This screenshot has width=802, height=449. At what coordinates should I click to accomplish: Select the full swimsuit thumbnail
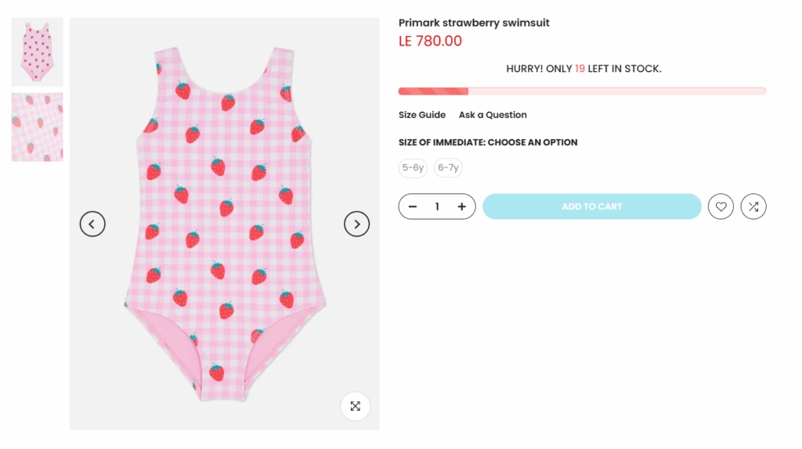pos(37,52)
